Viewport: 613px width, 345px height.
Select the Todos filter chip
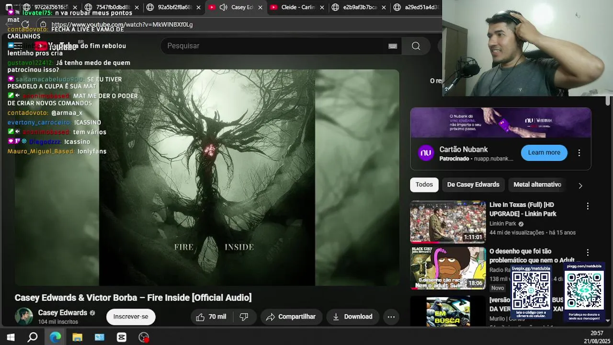[424, 184]
